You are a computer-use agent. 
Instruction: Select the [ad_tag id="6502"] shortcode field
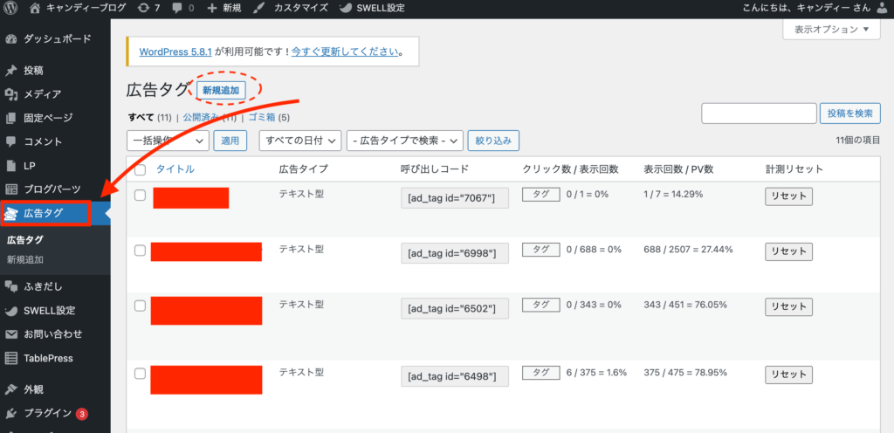click(x=454, y=309)
